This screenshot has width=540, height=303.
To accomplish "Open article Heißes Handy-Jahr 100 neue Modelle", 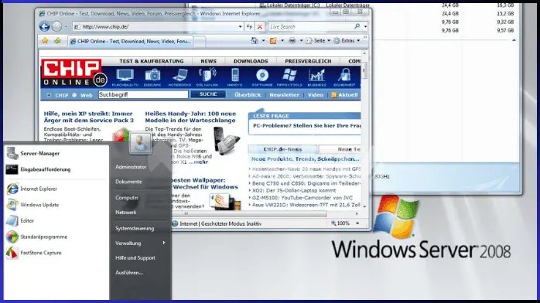I will [x=190, y=117].
